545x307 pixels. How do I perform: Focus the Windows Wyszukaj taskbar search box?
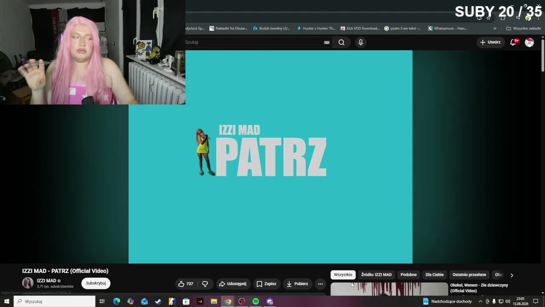(54, 301)
